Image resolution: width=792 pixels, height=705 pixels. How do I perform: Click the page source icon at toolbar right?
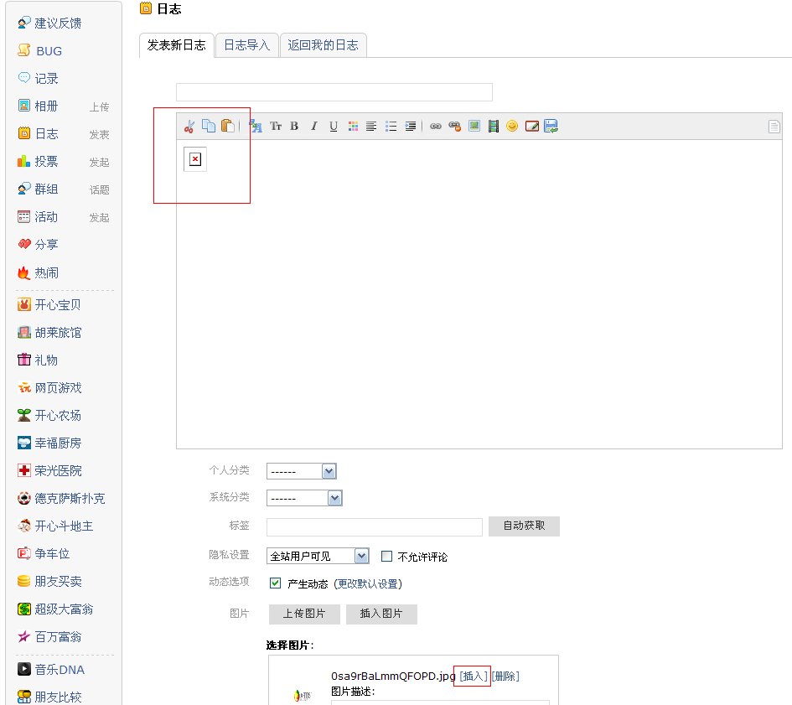point(774,127)
